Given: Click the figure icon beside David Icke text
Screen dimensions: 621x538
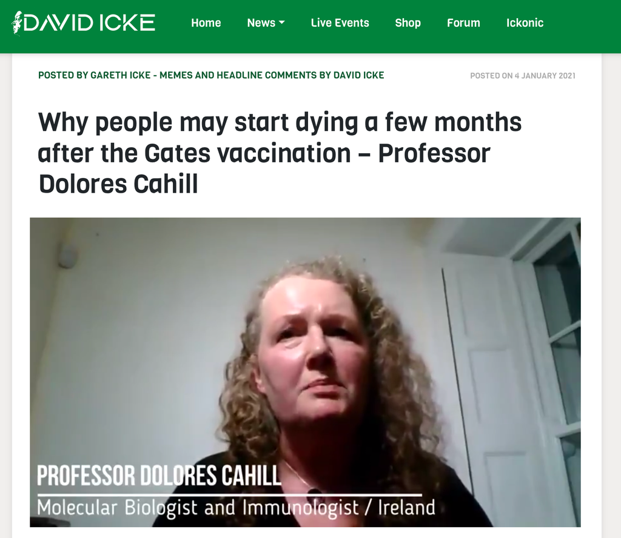Looking at the screenshot, I should (18, 23).
